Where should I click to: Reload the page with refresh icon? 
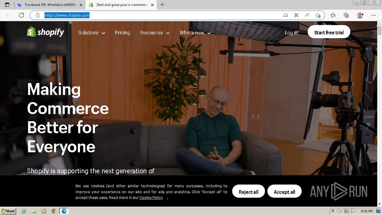[21, 15]
